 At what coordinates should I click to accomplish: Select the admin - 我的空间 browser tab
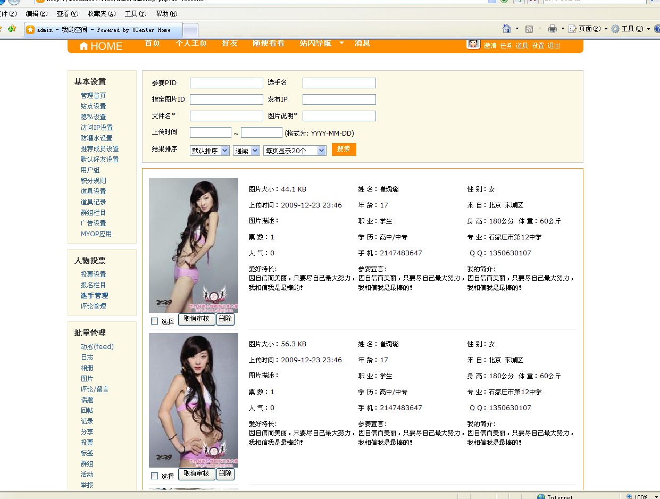pyautogui.click(x=103, y=30)
